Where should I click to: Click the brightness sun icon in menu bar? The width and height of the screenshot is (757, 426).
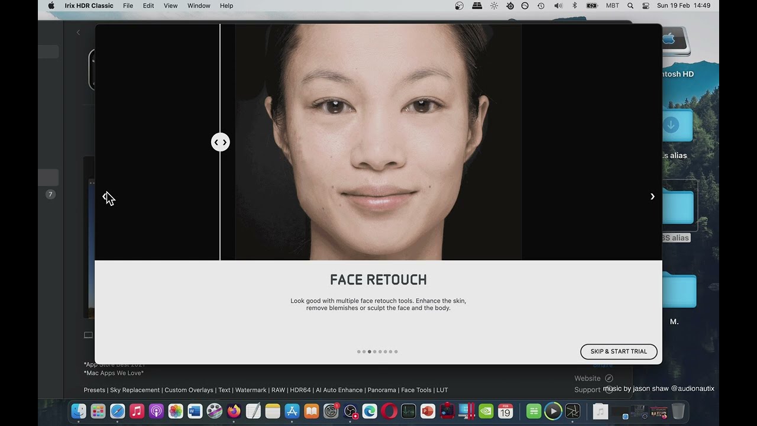[494, 6]
